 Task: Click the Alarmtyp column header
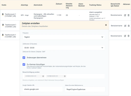[24, 5]
